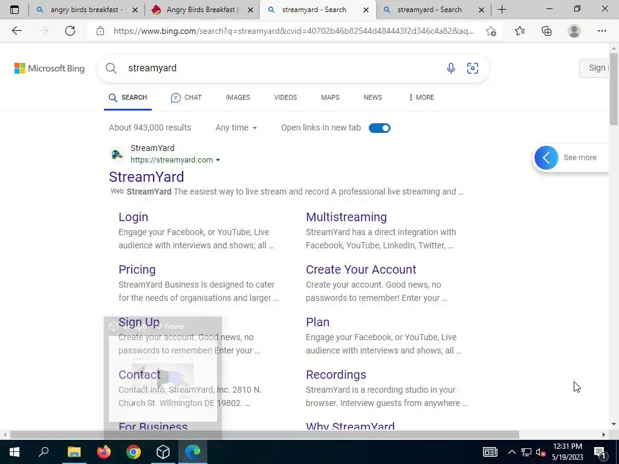Go back with the browser back arrow

click(x=16, y=31)
